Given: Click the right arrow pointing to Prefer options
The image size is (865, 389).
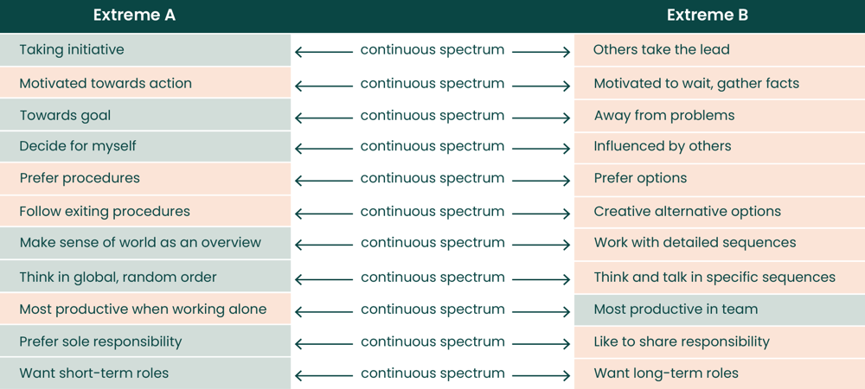Looking at the screenshot, I should pyautogui.click(x=541, y=182).
